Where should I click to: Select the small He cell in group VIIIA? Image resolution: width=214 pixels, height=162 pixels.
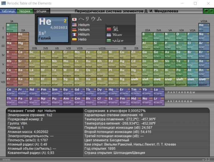204,28
